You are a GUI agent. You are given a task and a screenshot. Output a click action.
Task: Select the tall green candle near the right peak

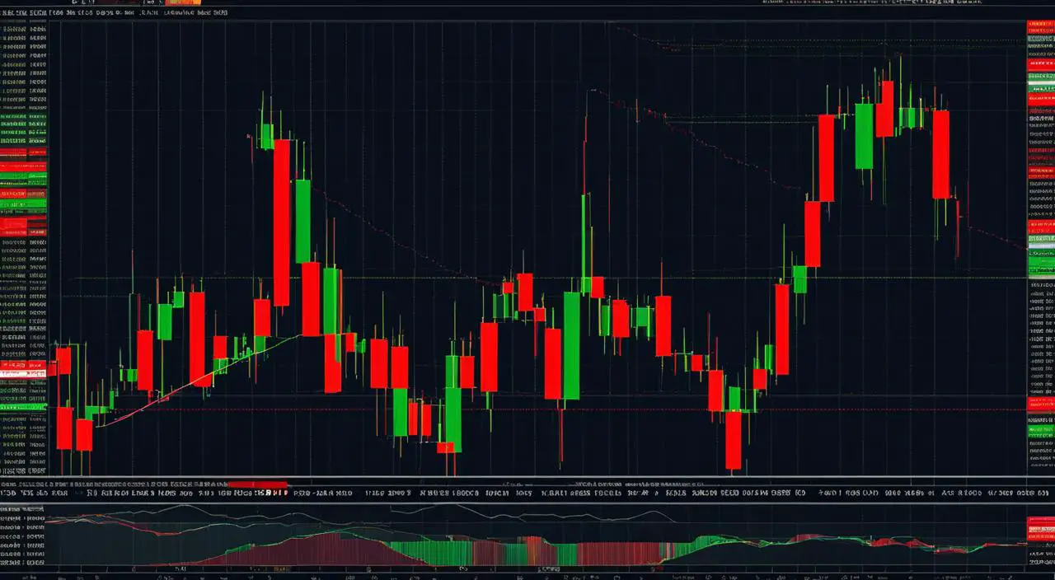[x=864, y=136]
